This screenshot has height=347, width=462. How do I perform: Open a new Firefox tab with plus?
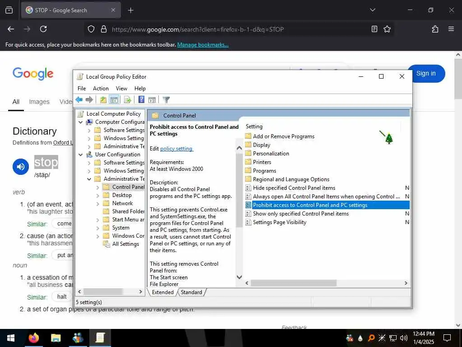point(130,10)
